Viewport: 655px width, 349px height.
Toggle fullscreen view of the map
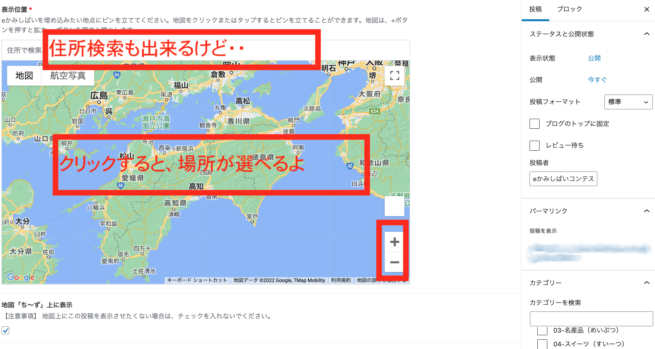(394, 76)
